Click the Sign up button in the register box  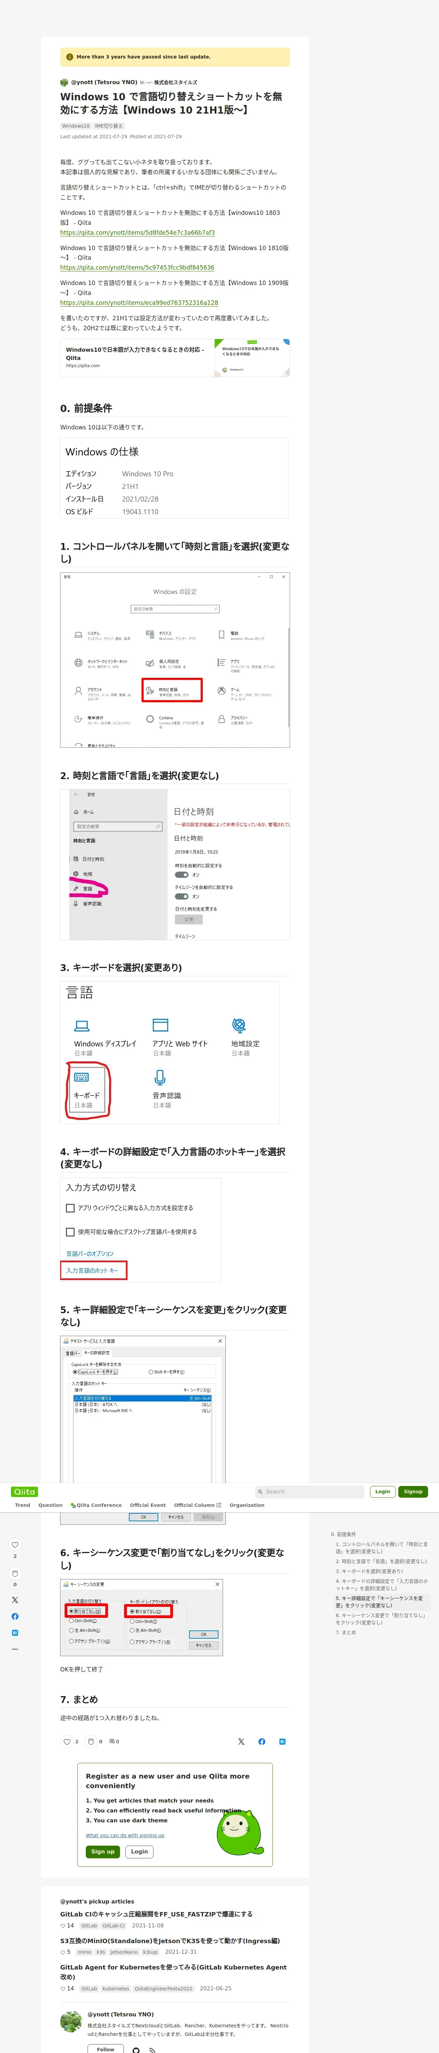[103, 1851]
